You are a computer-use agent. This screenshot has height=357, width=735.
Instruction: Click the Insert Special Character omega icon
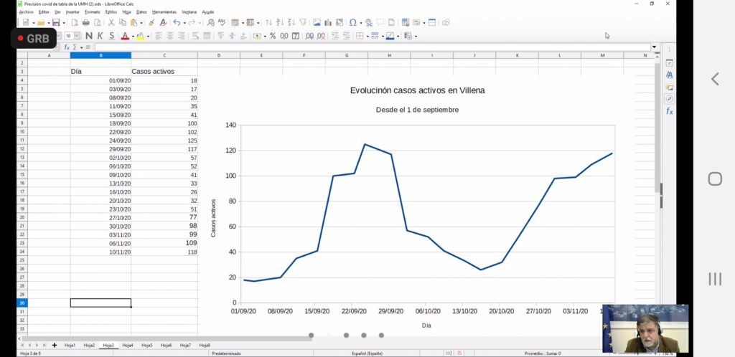tap(353, 23)
